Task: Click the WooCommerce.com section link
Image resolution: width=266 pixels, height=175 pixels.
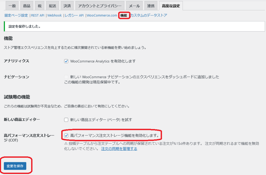Action: (x=102, y=15)
